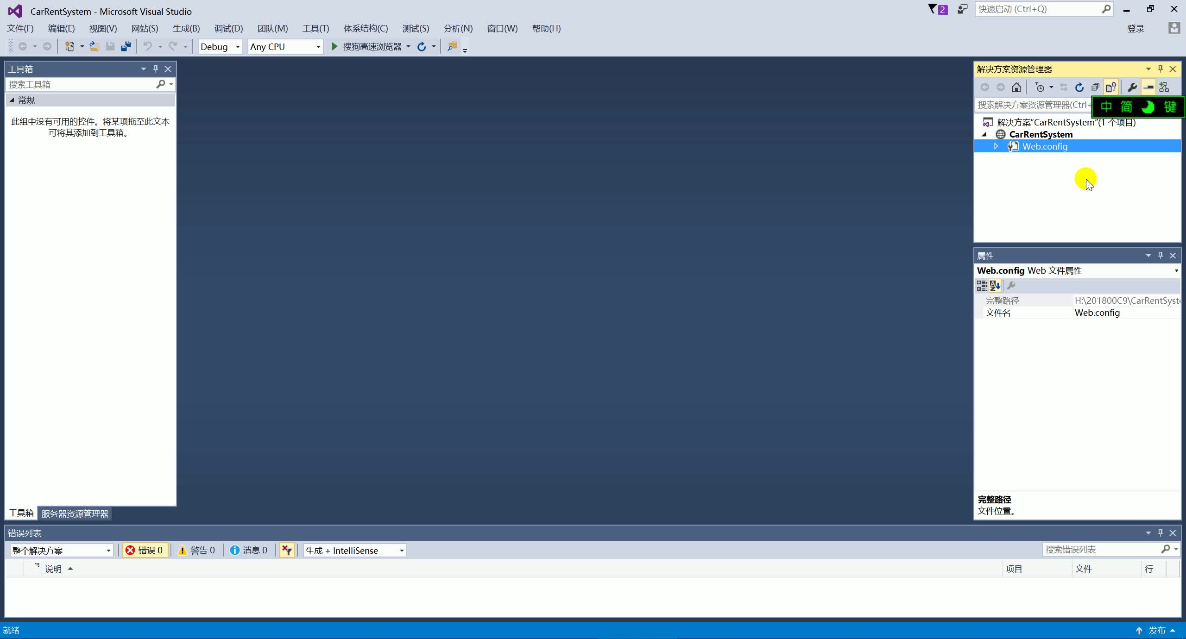The height and width of the screenshot is (639, 1186).
Task: Toggle the 警告 0 warnings filter
Action: 197,550
